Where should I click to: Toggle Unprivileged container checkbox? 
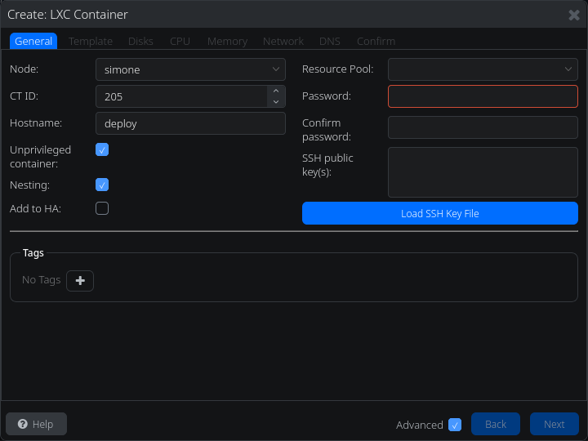pyautogui.click(x=102, y=149)
